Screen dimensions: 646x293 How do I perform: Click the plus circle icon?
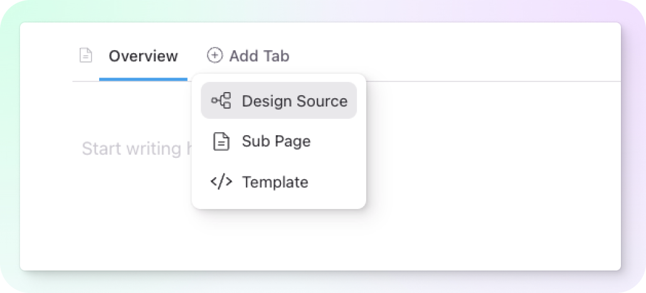pos(214,55)
